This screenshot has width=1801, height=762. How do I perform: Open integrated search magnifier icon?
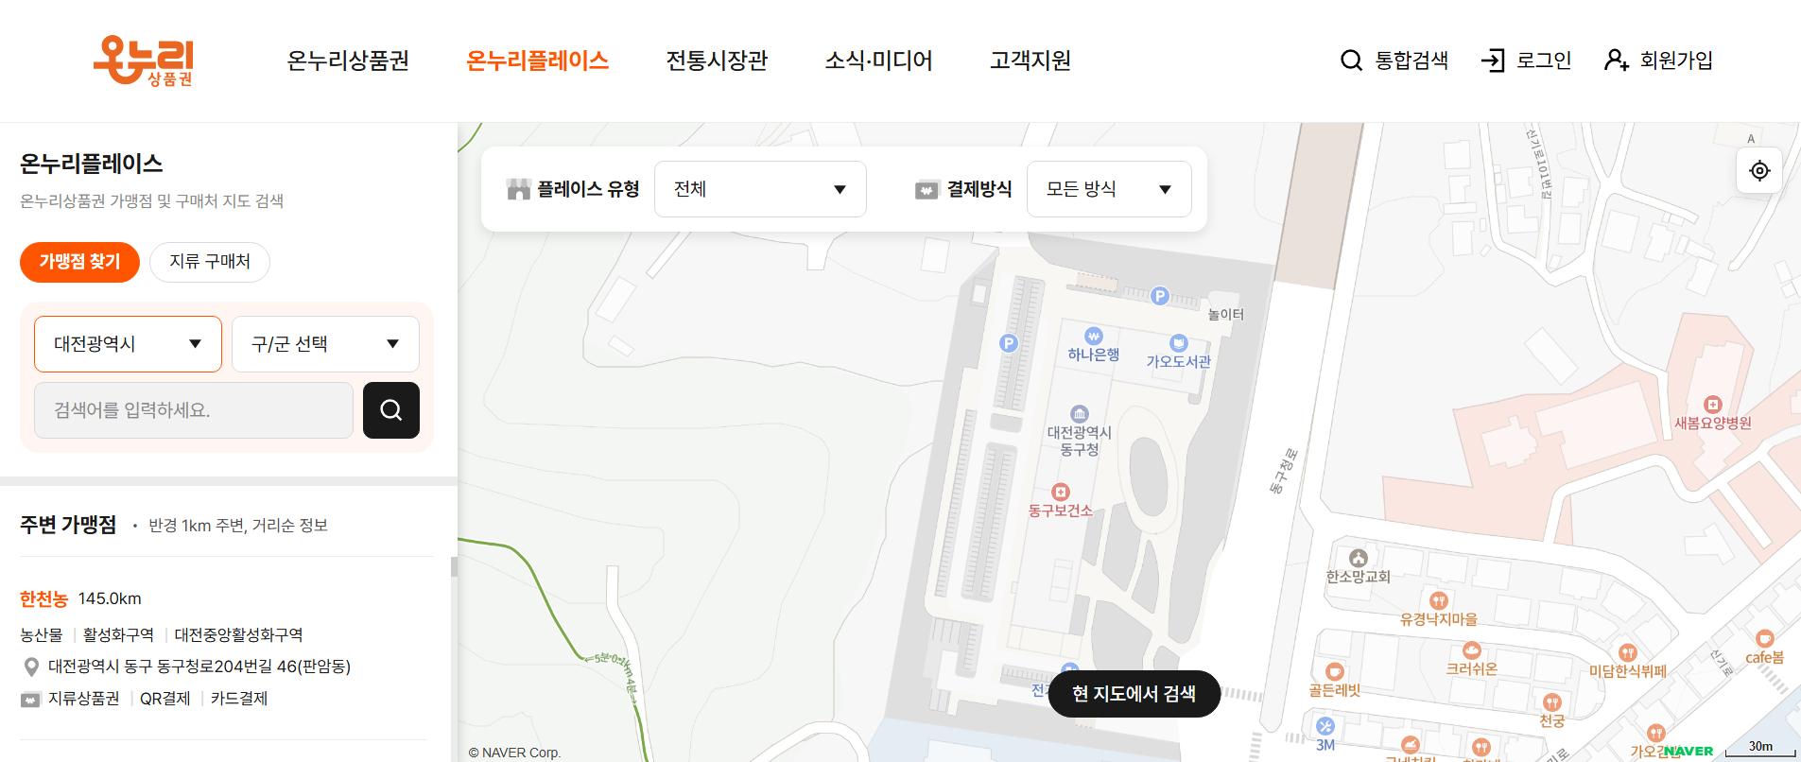pyautogui.click(x=1351, y=61)
